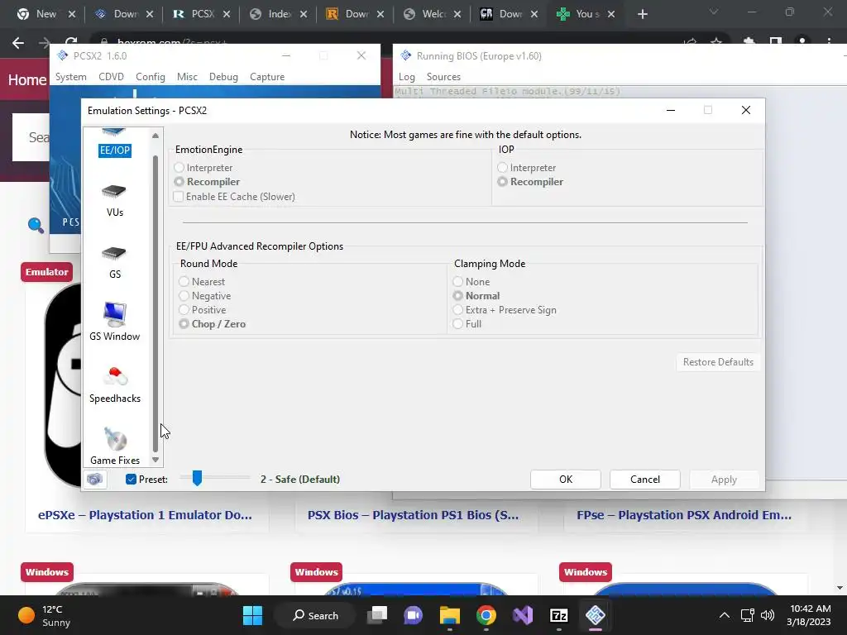Image resolution: width=847 pixels, height=635 pixels.
Task: Open the Capture menu in PCSX2
Action: 267,77
